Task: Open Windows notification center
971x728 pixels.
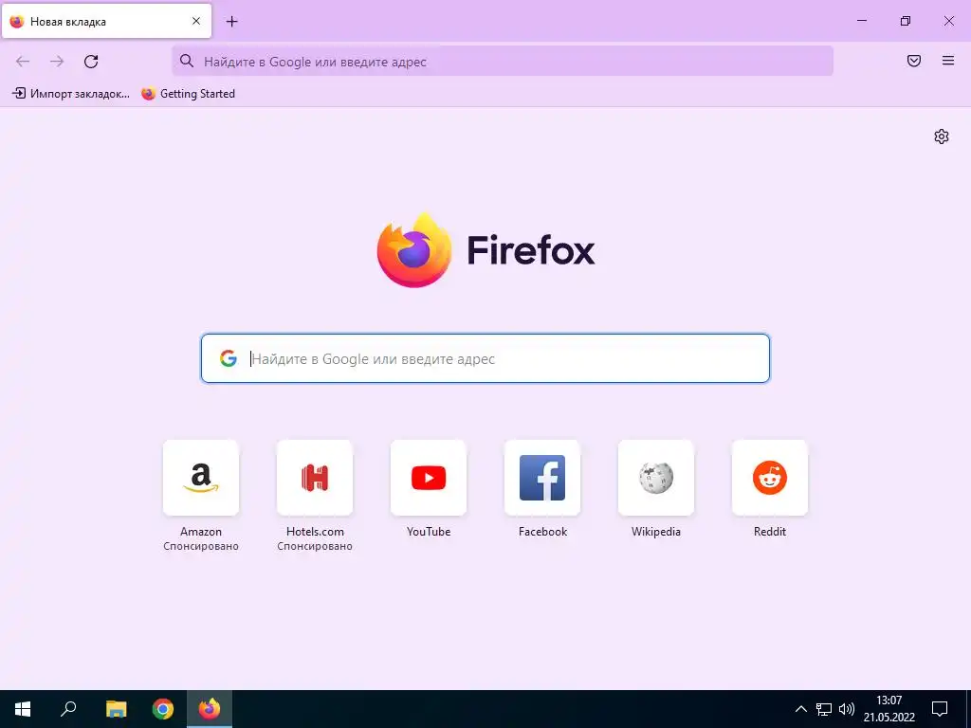Action: tap(940, 709)
